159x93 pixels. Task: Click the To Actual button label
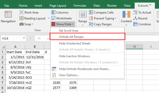[x=145, y=13]
